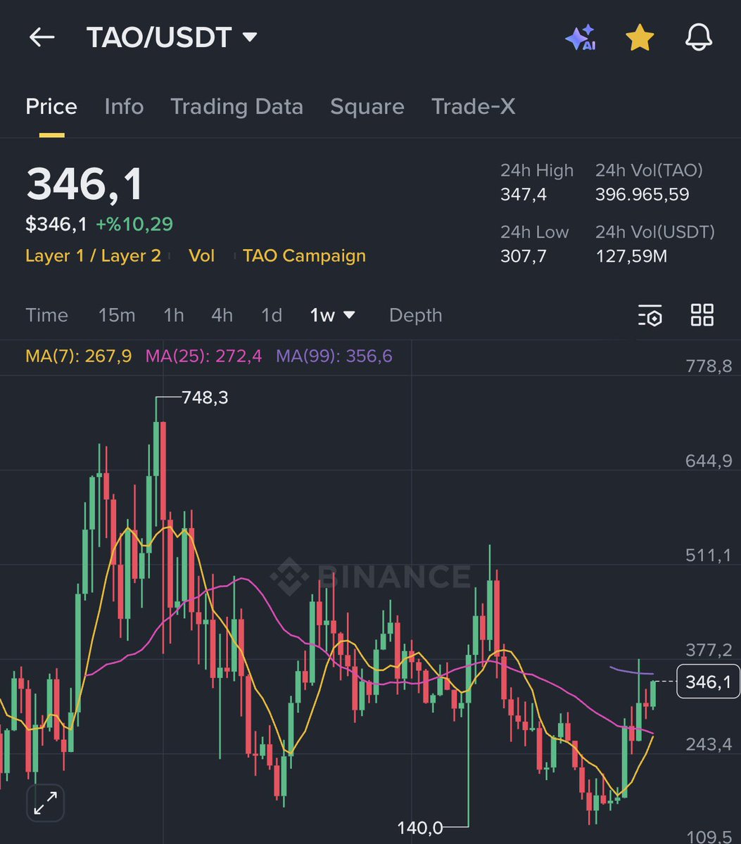Choose the 4h interval
Image resolution: width=741 pixels, height=844 pixels.
[x=222, y=315]
